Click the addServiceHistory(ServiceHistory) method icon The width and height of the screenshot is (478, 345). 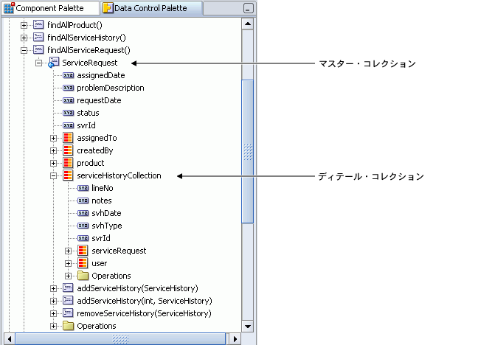(x=68, y=287)
